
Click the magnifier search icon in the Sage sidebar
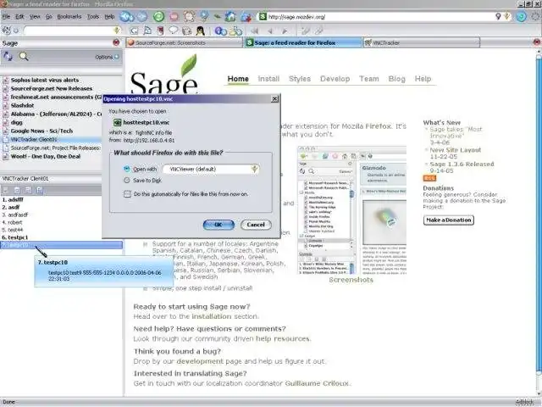pyautogui.click(x=24, y=57)
